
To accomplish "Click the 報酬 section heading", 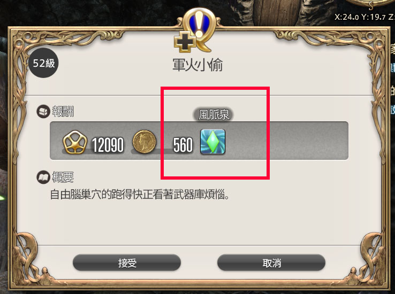I will (x=63, y=111).
